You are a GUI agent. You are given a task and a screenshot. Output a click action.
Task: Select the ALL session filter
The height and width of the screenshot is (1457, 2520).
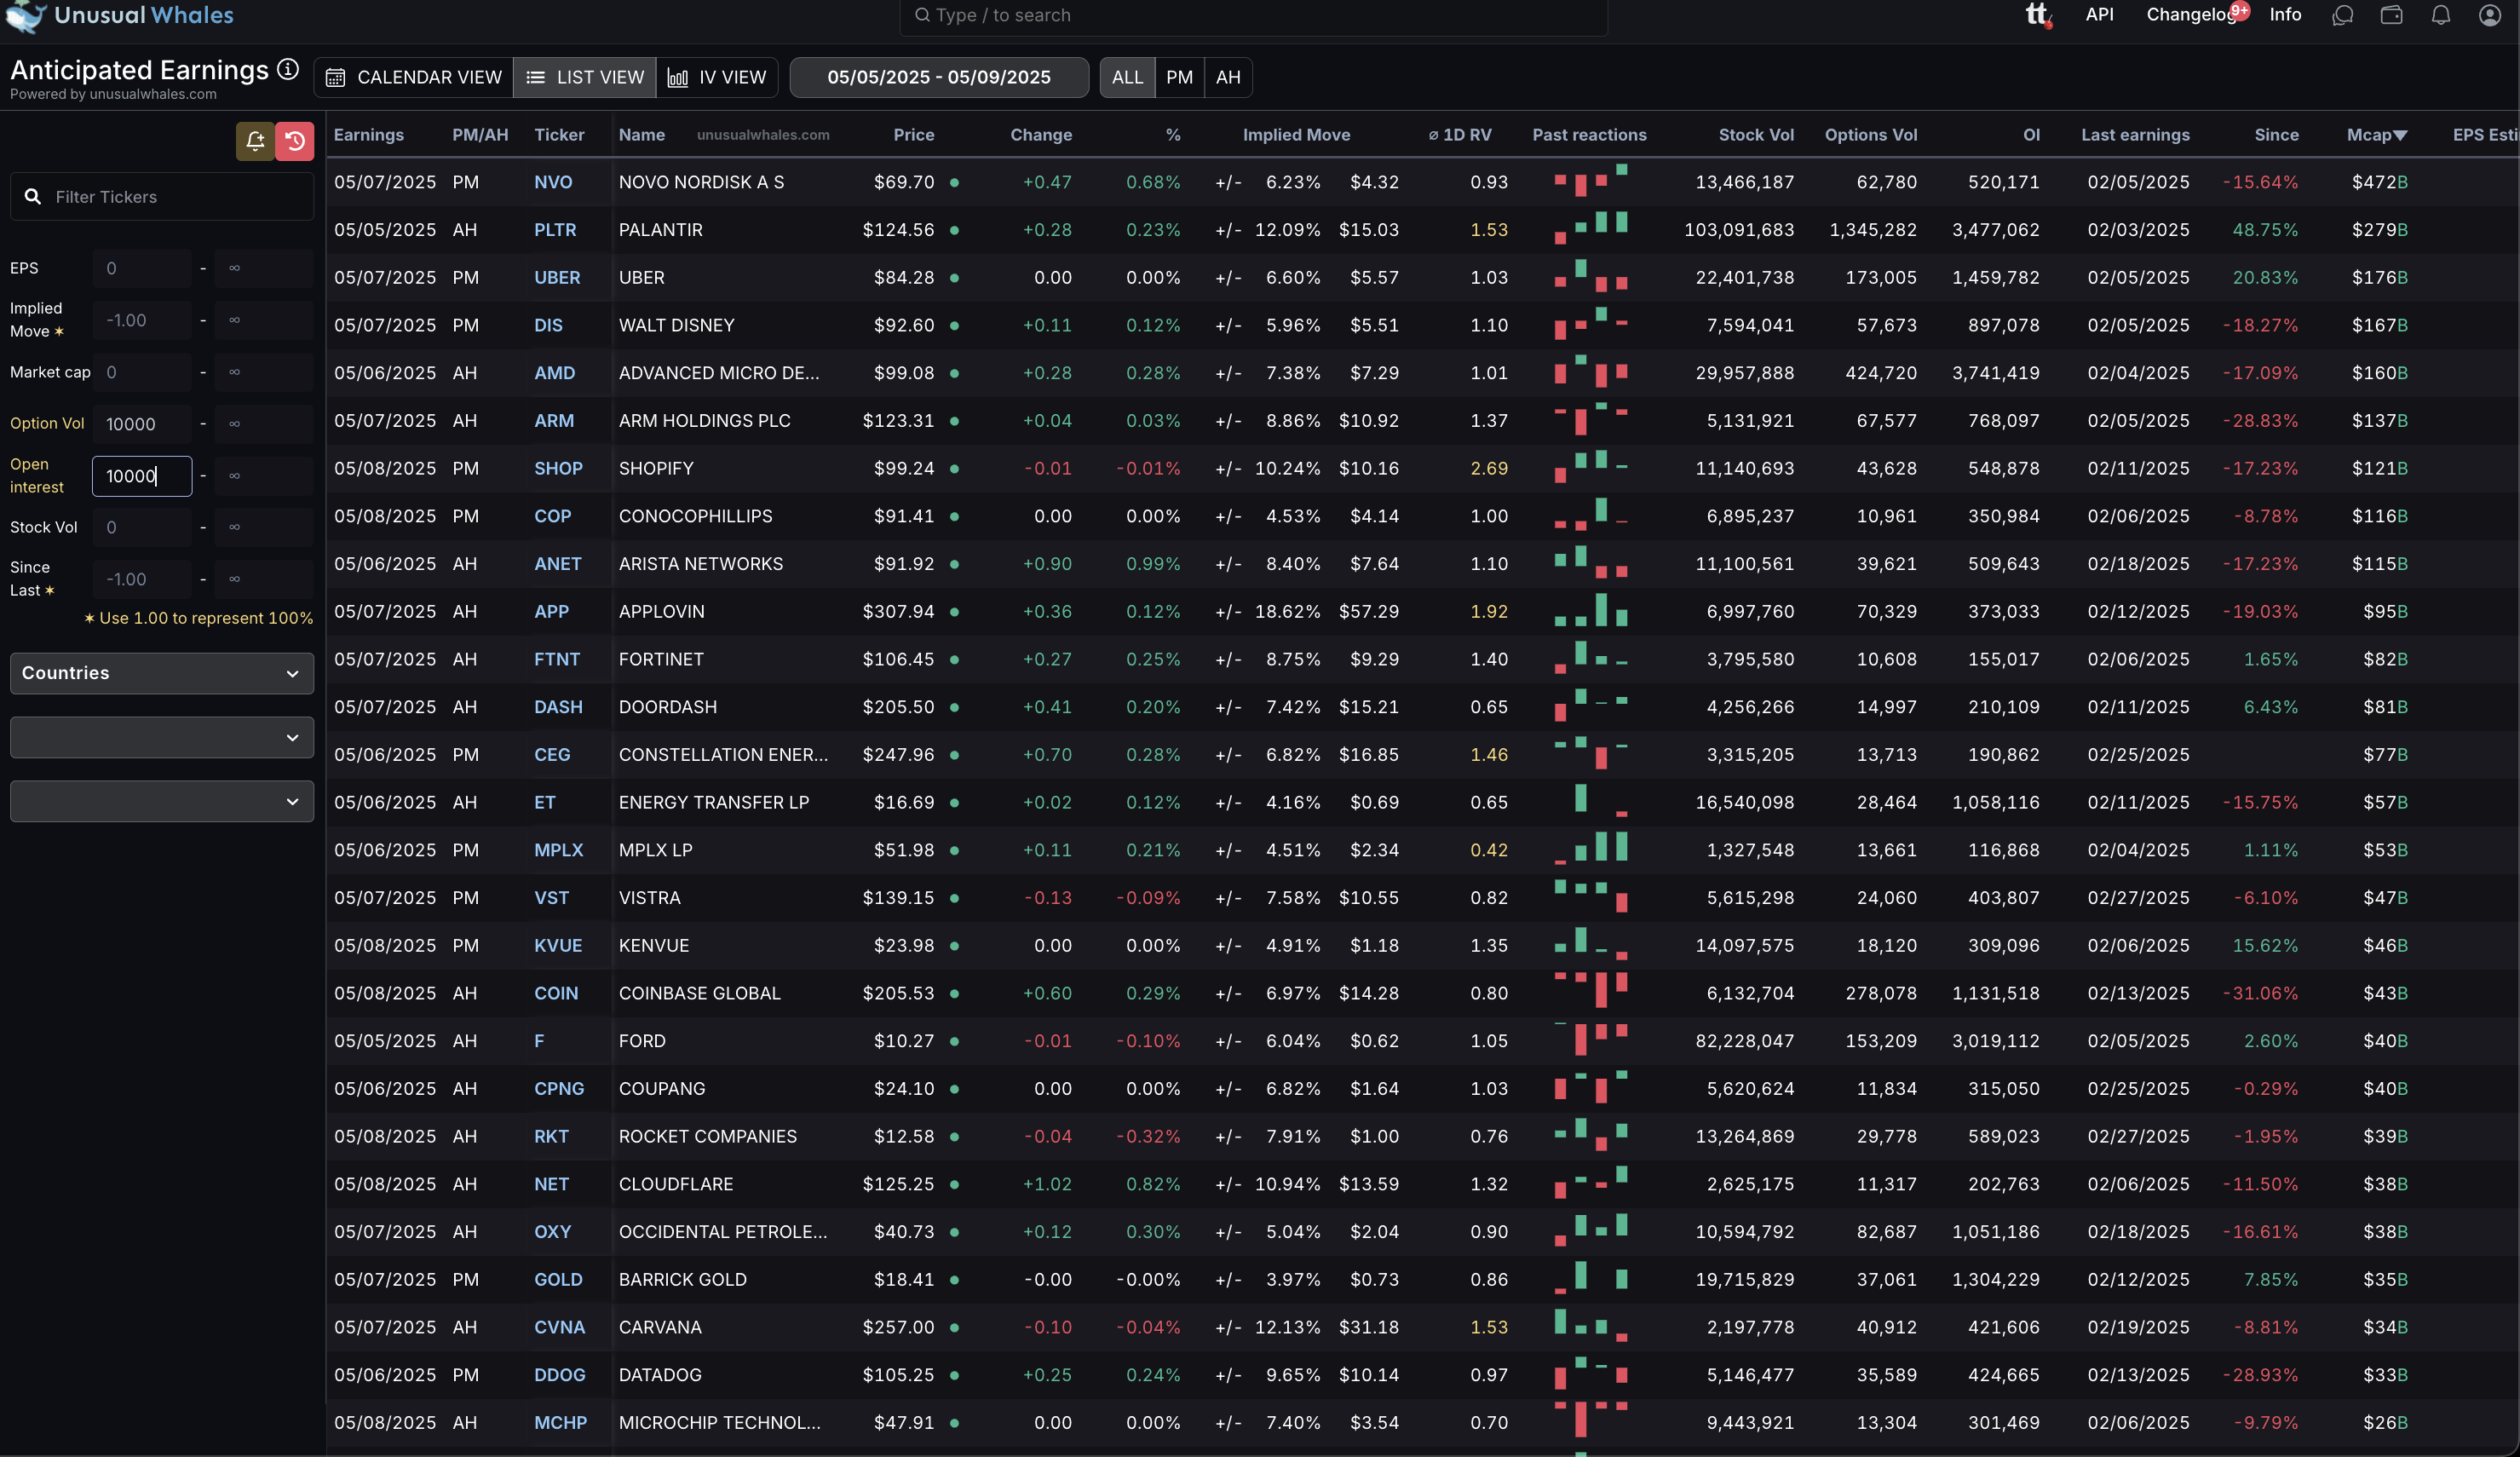1127,77
